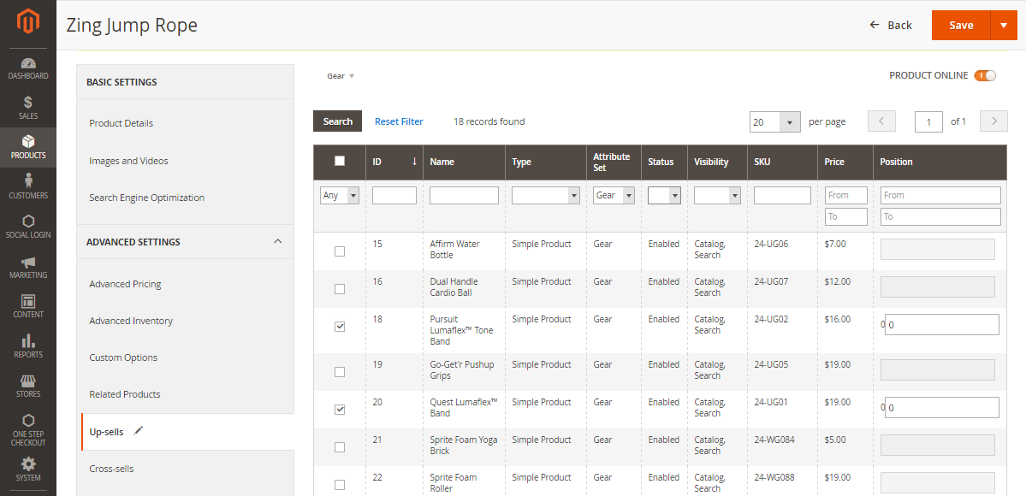This screenshot has height=496, width=1026.
Task: Switch to the Cross-sells section
Action: (114, 468)
